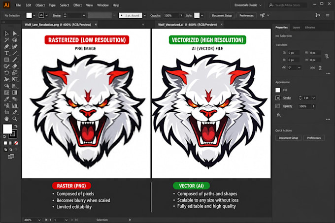Screen dimensions: 335x223
Task: Open rotation angle dropdown in Transform
Action: click(299, 67)
